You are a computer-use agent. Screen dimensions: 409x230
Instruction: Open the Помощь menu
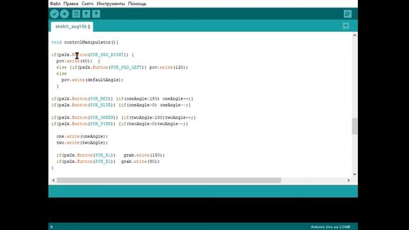point(137,4)
